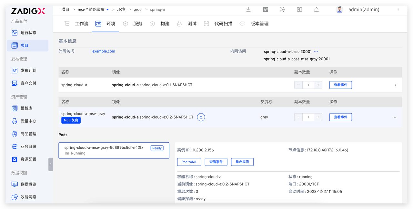The image size is (413, 209).
Task: Open the notifications bell
Action: 316,10
